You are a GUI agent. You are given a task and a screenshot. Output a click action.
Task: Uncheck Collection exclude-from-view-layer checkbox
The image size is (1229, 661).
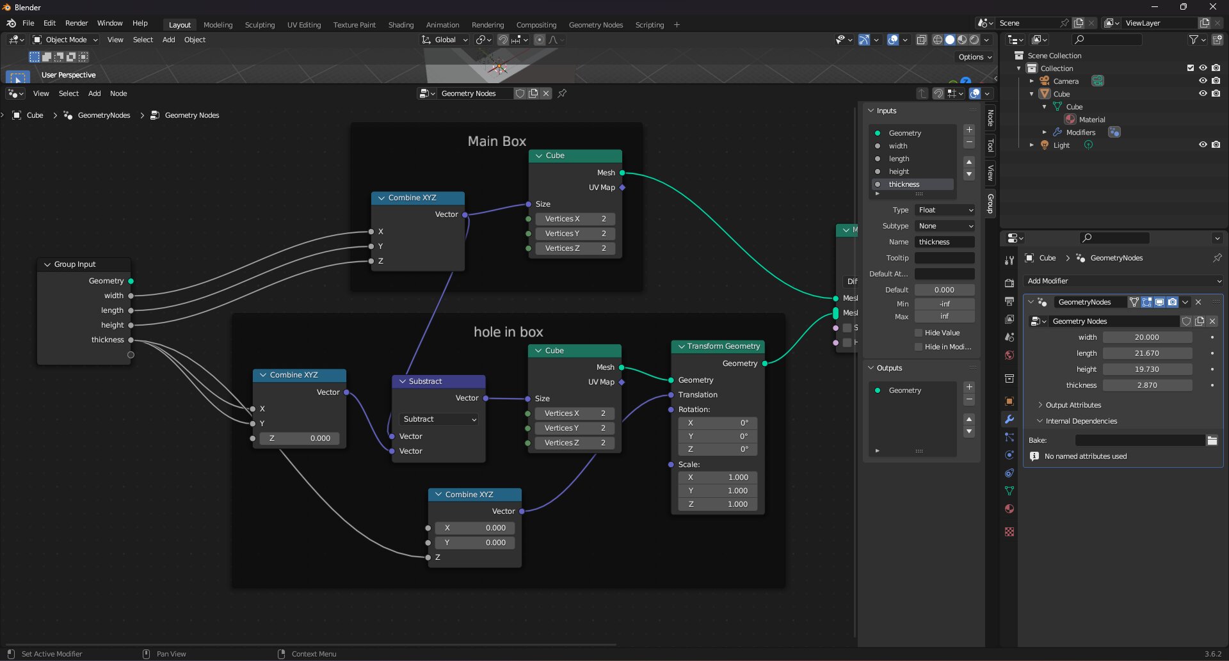coord(1191,68)
